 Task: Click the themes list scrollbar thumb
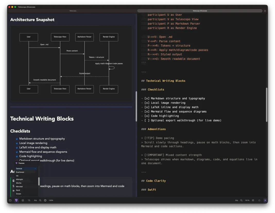39,181
